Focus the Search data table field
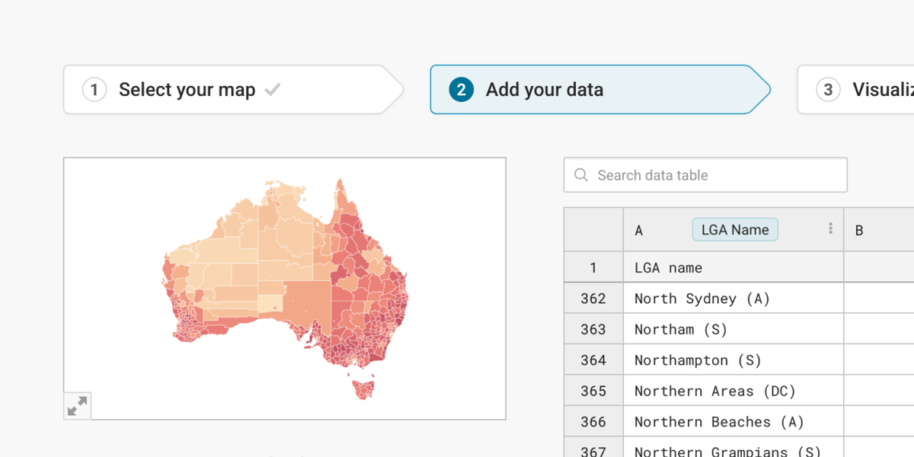The height and width of the screenshot is (457, 914). pyautogui.click(x=705, y=175)
